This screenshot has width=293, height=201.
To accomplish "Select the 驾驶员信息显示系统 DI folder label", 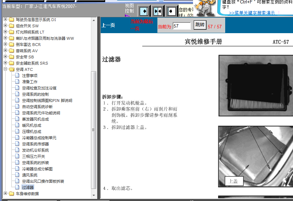I will point(36,20).
